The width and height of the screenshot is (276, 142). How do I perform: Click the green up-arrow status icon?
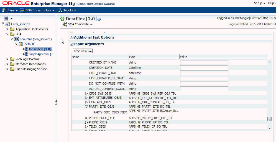click(x=62, y=19)
